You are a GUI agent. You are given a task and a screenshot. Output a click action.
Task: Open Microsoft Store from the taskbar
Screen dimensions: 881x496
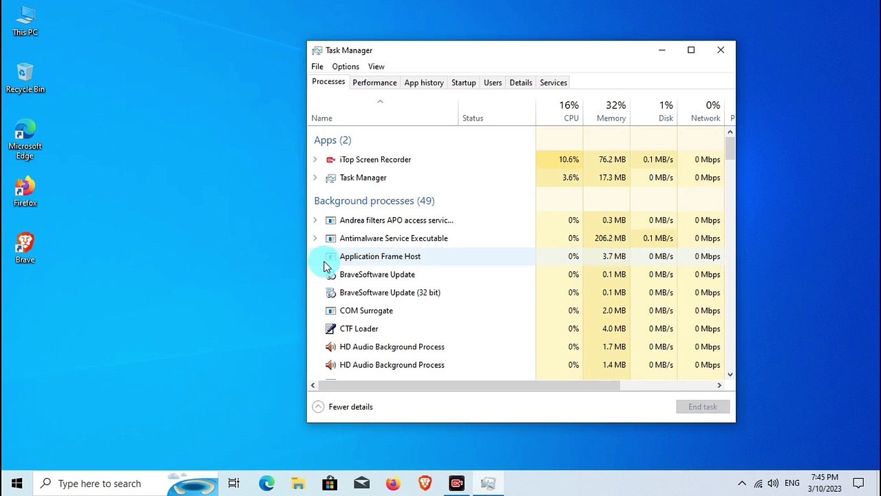330,484
